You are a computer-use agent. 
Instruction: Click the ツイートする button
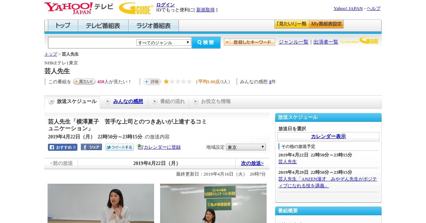(120, 147)
